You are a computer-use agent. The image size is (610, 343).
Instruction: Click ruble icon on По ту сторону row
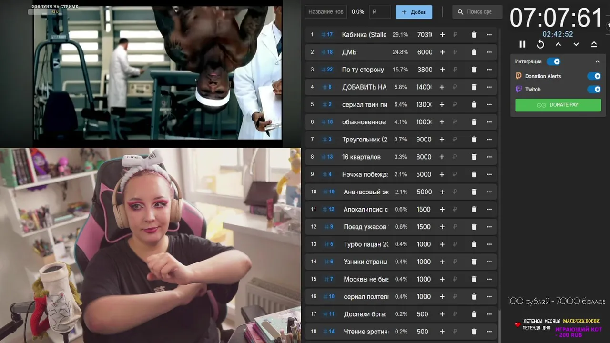(x=455, y=70)
